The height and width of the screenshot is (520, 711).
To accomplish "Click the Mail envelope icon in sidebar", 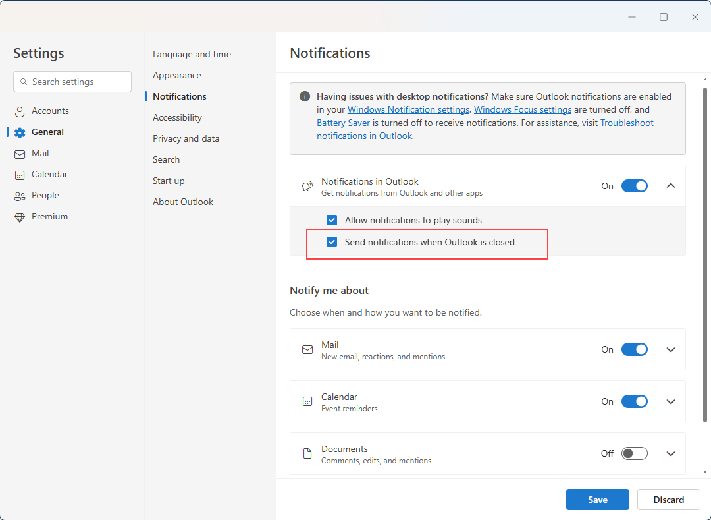I will coord(20,154).
